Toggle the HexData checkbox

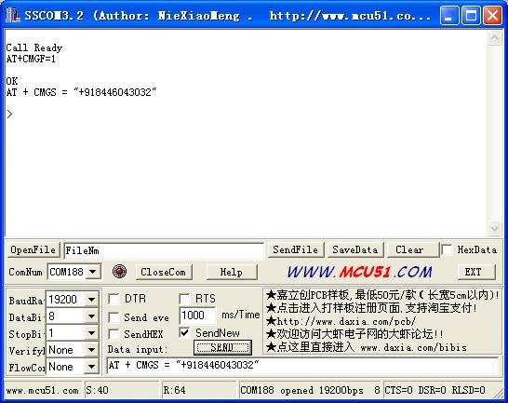pos(448,249)
